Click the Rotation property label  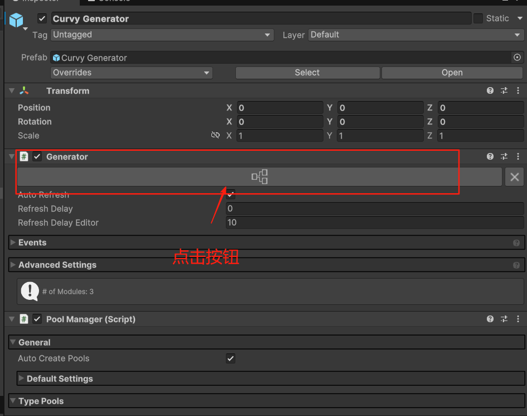click(x=35, y=122)
